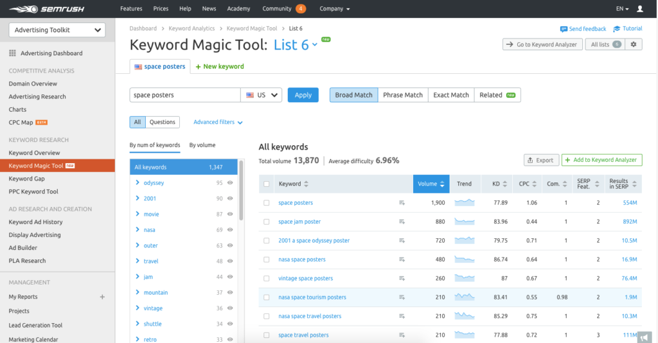658x343 pixels.
Task: Open the Company menu dropdown
Action: point(334,9)
